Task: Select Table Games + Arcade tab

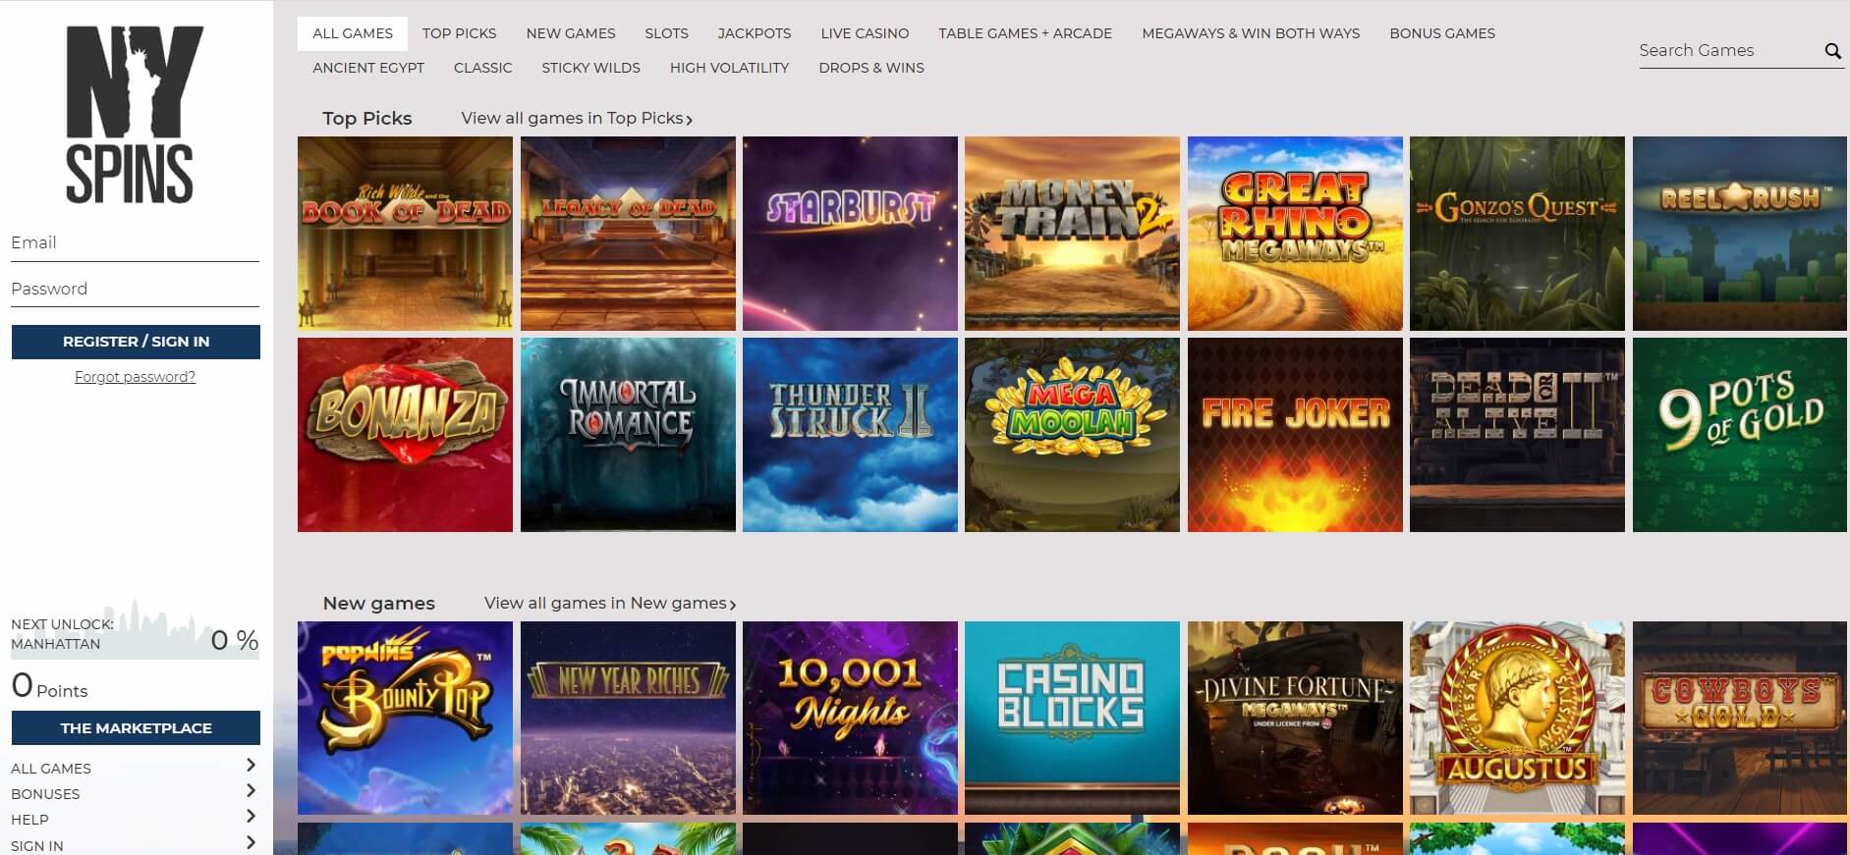Action: pyautogui.click(x=1025, y=33)
